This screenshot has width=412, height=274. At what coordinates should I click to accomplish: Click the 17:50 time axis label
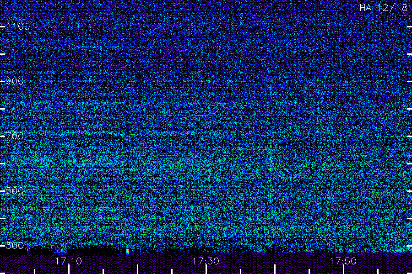point(343,261)
